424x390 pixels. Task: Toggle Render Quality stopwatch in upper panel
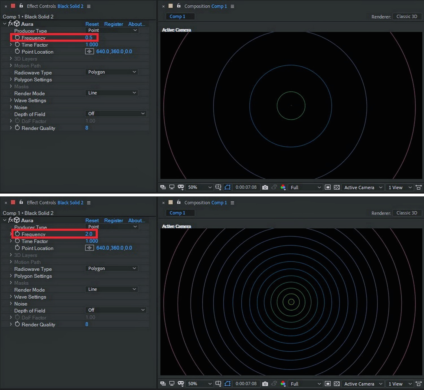coord(17,128)
